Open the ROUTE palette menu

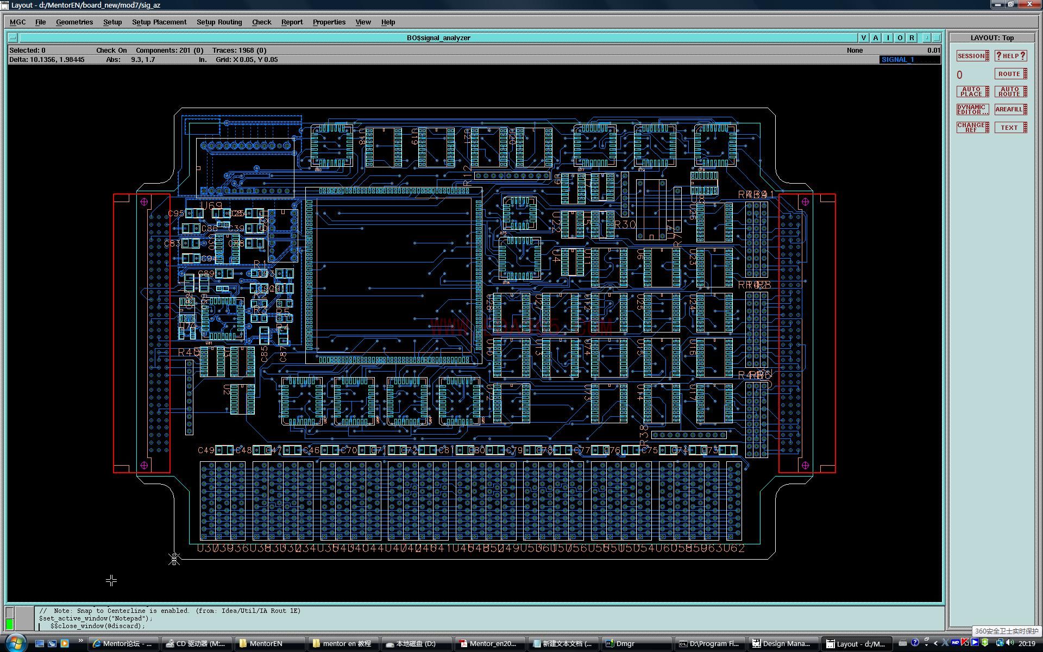(1010, 74)
